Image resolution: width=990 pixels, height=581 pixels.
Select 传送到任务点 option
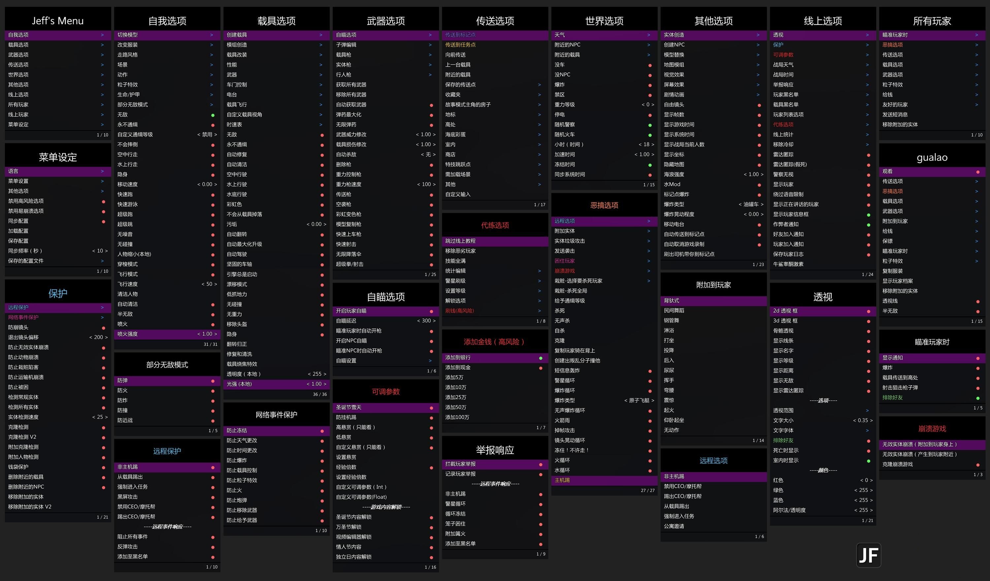[x=495, y=45]
